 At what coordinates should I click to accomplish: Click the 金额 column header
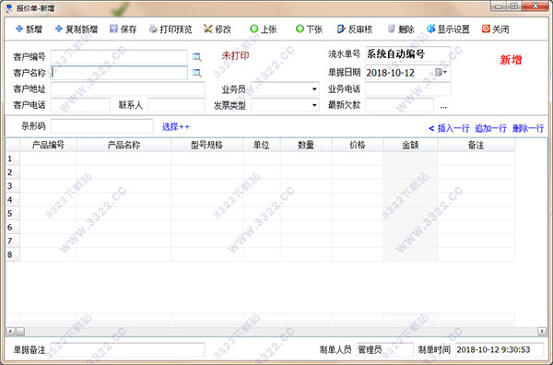tap(410, 145)
